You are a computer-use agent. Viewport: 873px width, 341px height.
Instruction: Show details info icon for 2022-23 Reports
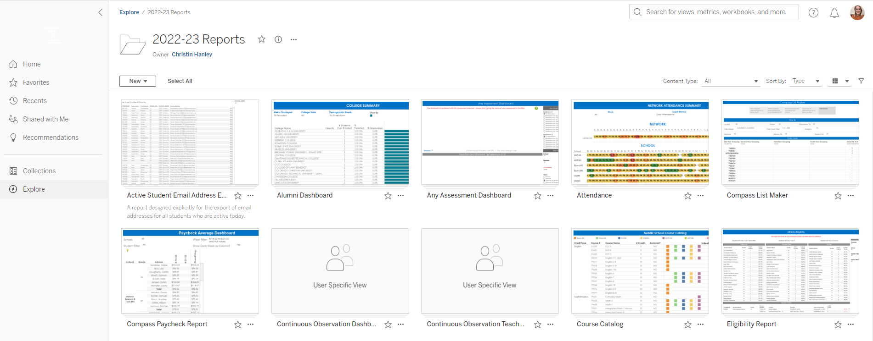[278, 39]
